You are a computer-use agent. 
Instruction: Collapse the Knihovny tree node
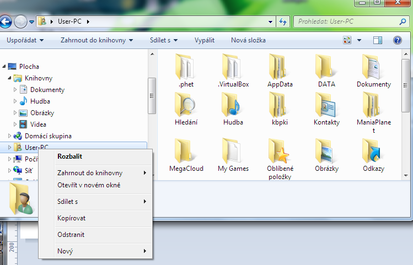pos(9,78)
